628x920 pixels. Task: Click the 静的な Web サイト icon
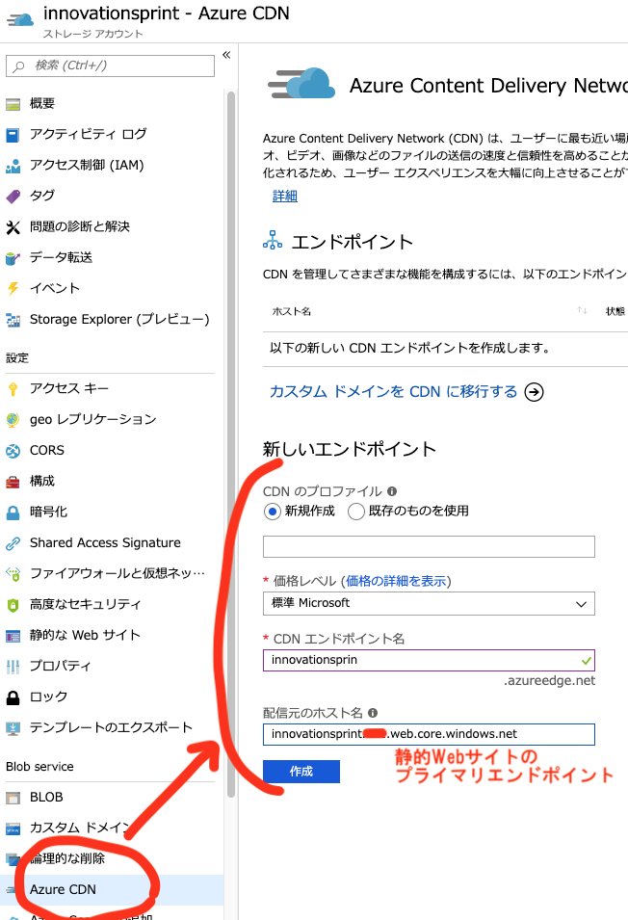pos(13,636)
